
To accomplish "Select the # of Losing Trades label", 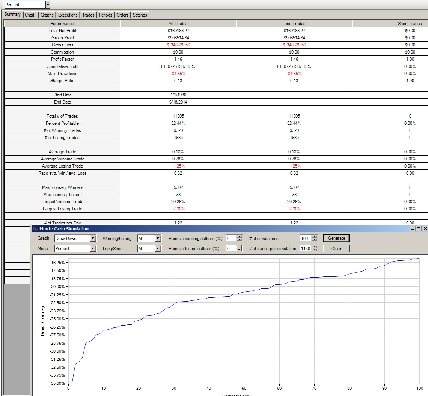I will (x=62, y=138).
